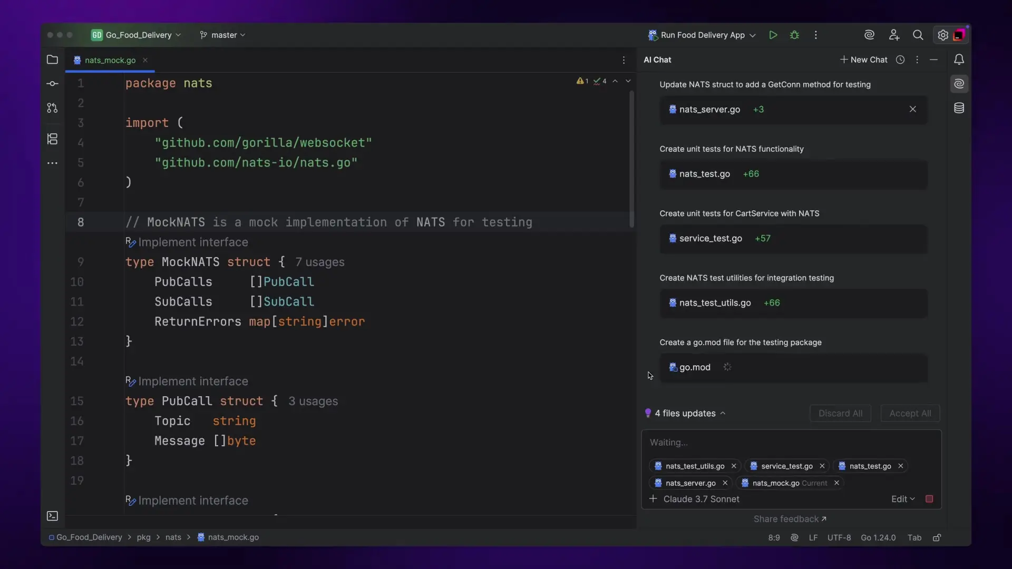Hide the AI Chat panel with minimize dash
Image resolution: width=1012 pixels, height=569 pixels.
(x=933, y=60)
